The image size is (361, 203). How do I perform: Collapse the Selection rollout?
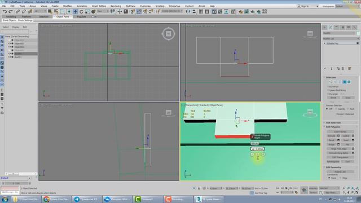pos(331,77)
